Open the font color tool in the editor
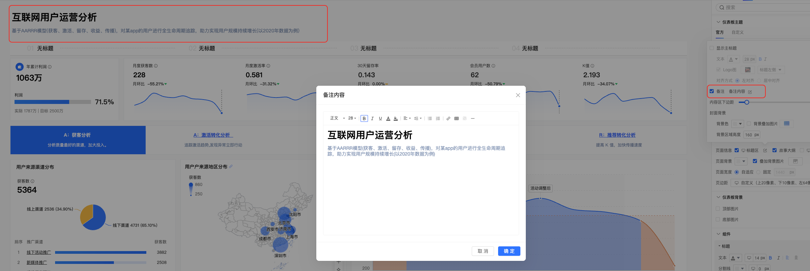 (388, 118)
